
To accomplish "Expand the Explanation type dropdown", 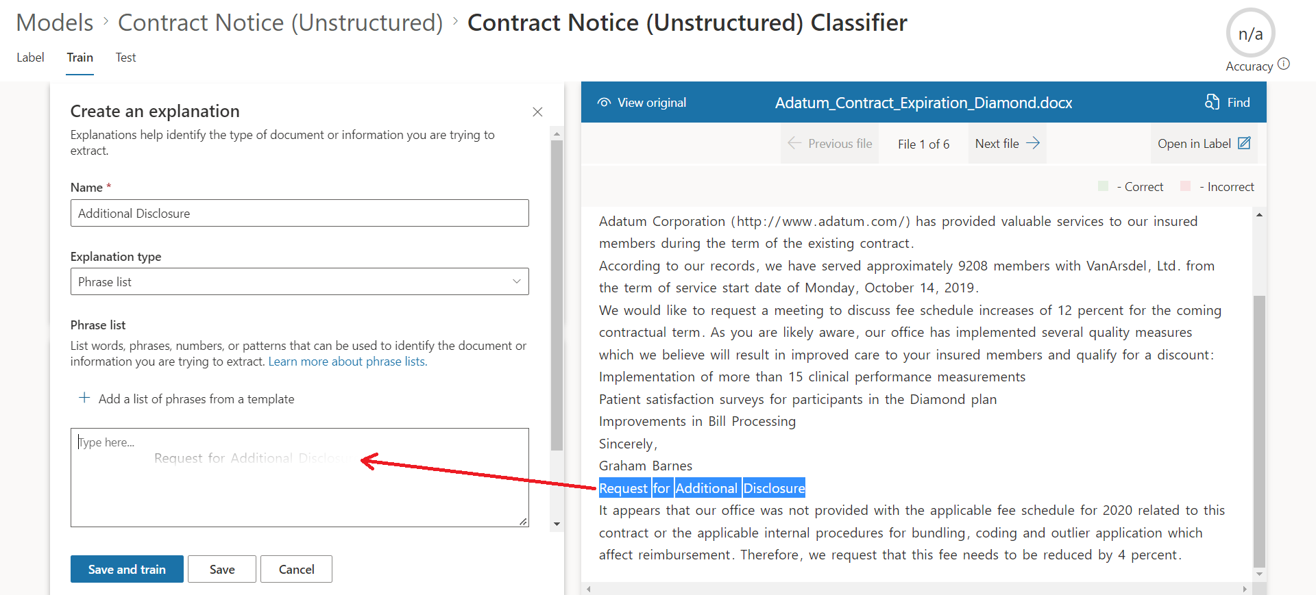I will pyautogui.click(x=516, y=281).
